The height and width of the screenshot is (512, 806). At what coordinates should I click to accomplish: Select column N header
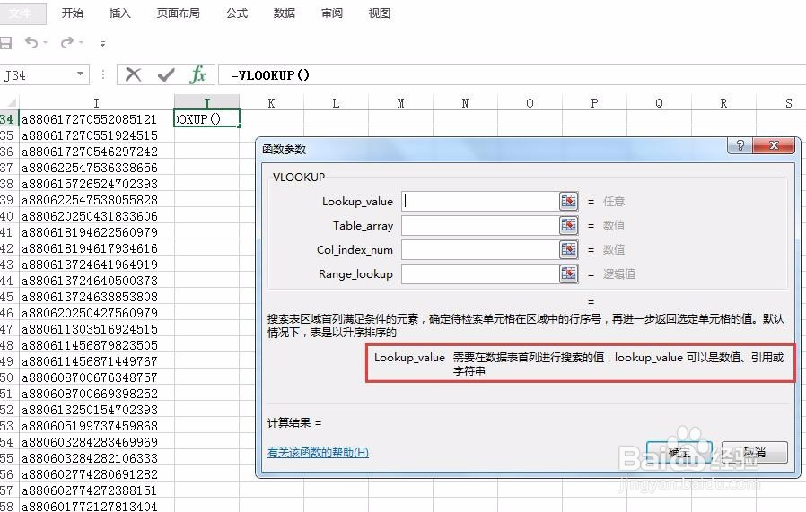[465, 103]
